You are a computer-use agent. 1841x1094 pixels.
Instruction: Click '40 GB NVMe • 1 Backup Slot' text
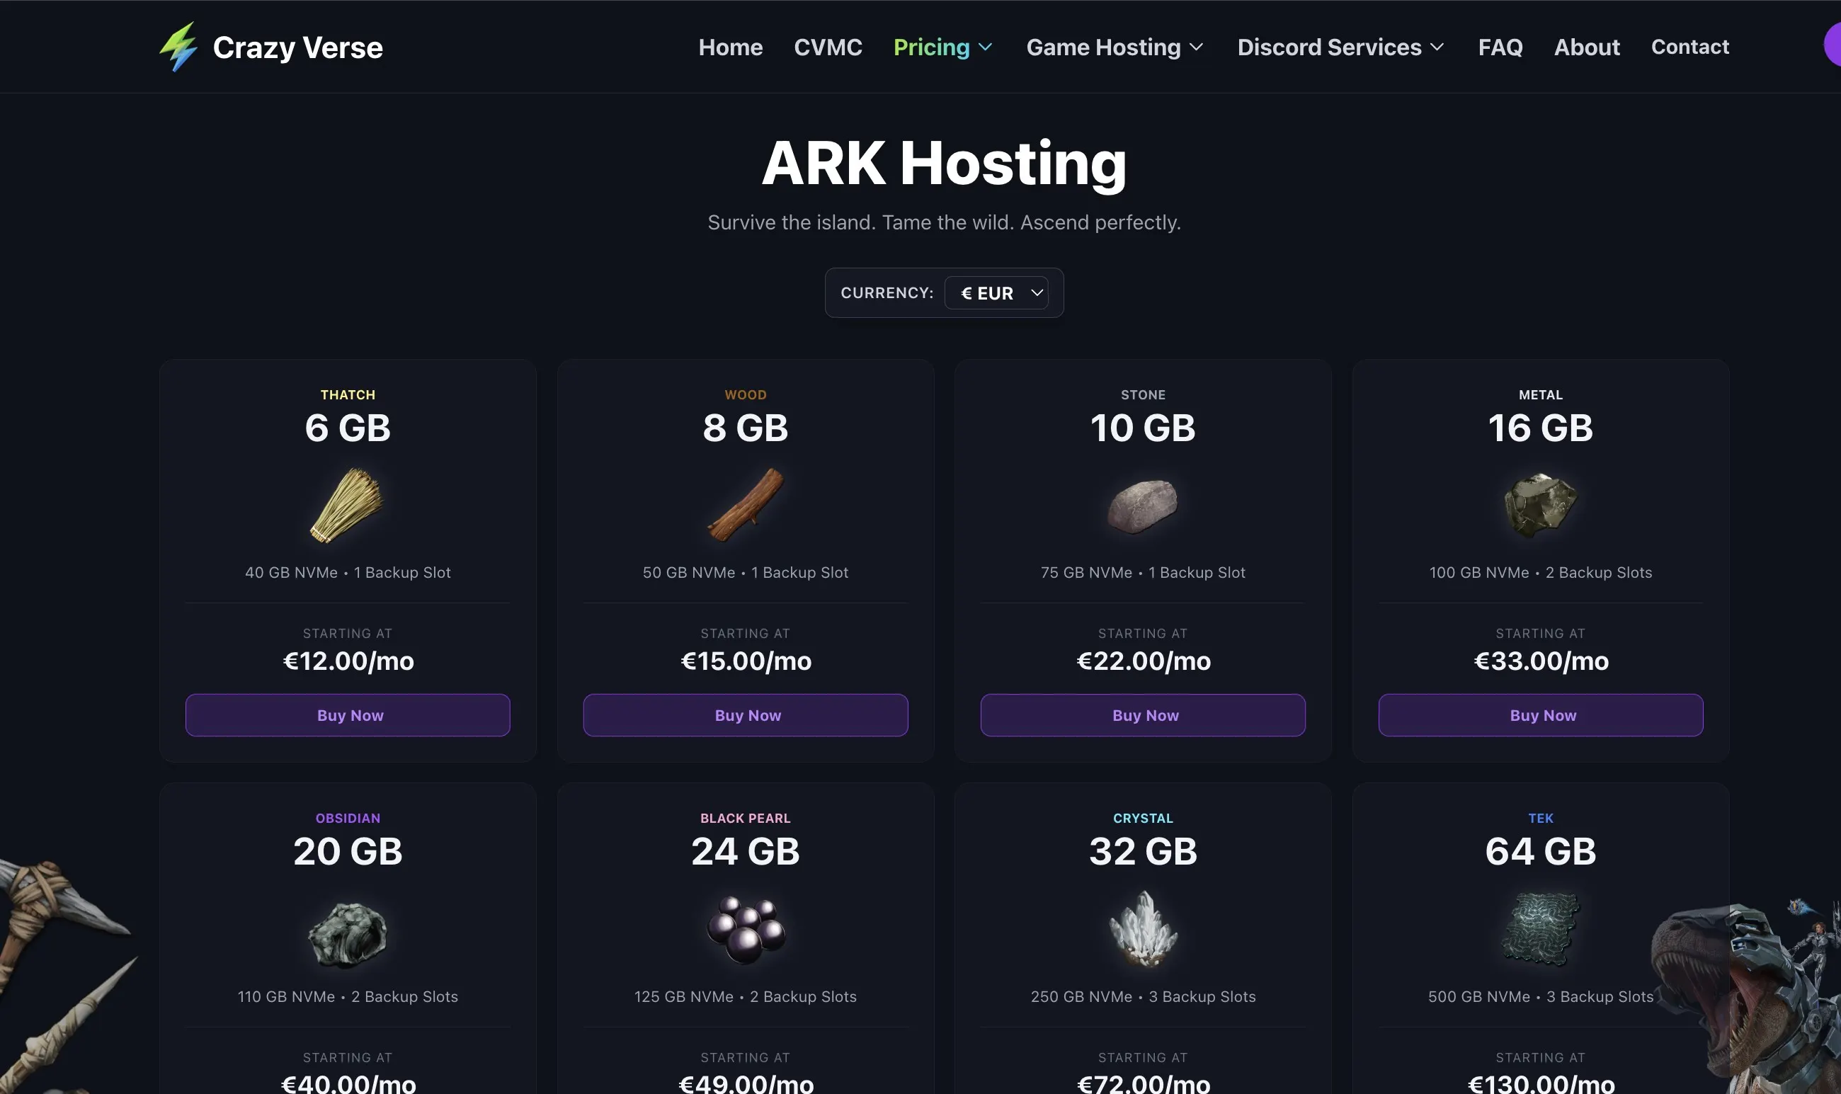pos(347,572)
